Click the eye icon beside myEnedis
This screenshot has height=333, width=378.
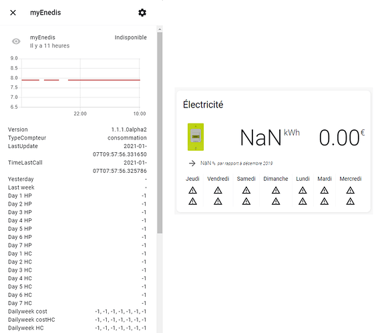pyautogui.click(x=16, y=41)
